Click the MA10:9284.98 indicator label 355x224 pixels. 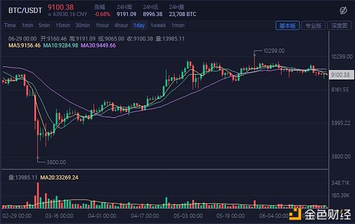tap(60, 46)
